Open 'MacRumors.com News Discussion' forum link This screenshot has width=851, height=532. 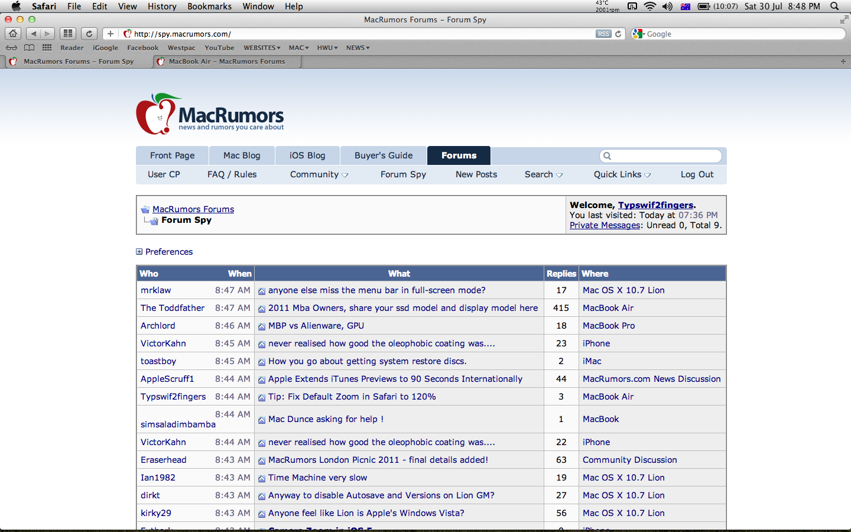652,379
